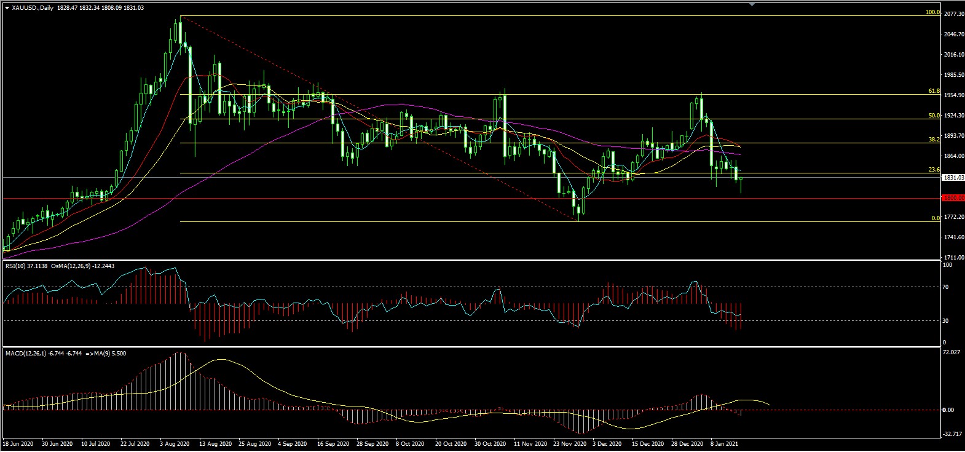Select the XAUUSD.,Daily chart title
Image resolution: width=965 pixels, height=452 pixels.
click(33, 8)
